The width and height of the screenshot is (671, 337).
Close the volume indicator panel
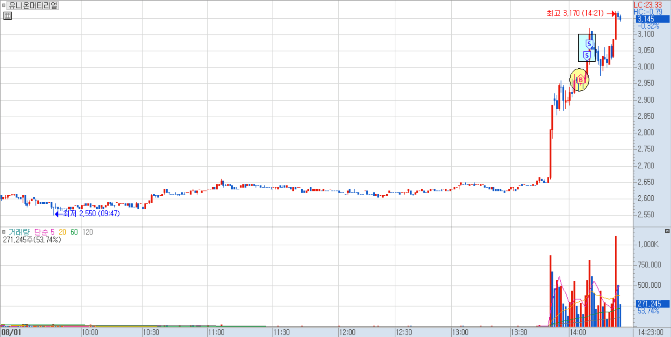point(667,231)
